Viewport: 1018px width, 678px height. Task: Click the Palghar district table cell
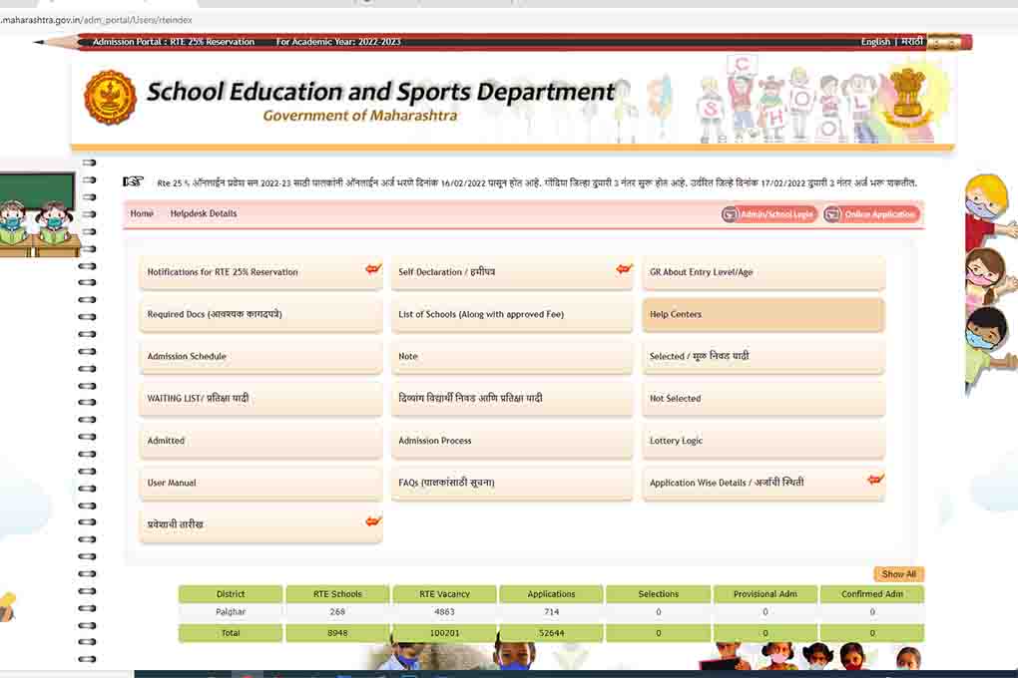[x=231, y=612]
